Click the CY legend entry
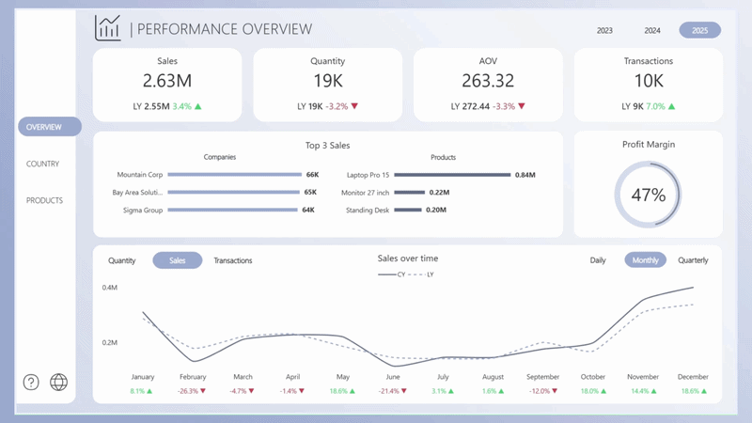This screenshot has width=752, height=423. 392,274
